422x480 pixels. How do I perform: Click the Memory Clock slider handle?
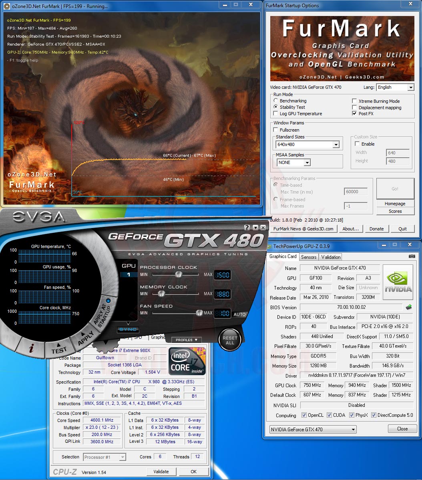point(161,294)
